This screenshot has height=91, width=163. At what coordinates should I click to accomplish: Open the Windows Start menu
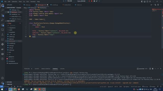[2, 89]
